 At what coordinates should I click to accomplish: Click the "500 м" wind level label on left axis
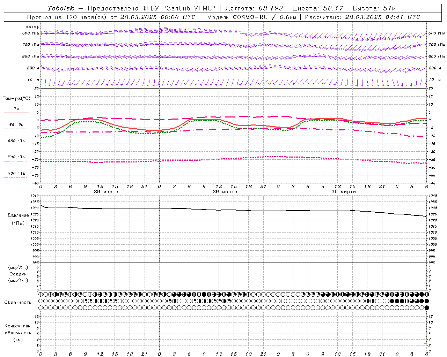pos(33,68)
